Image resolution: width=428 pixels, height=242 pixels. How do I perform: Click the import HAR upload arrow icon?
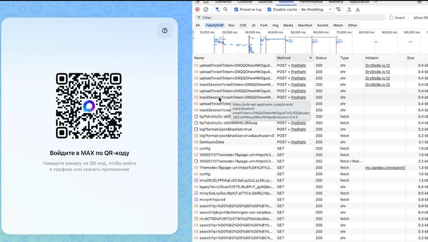tap(349, 10)
